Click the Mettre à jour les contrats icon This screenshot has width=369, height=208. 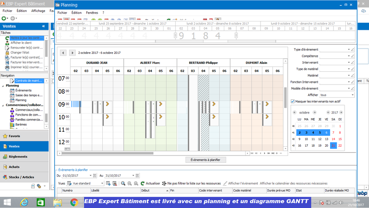(x=7, y=38)
